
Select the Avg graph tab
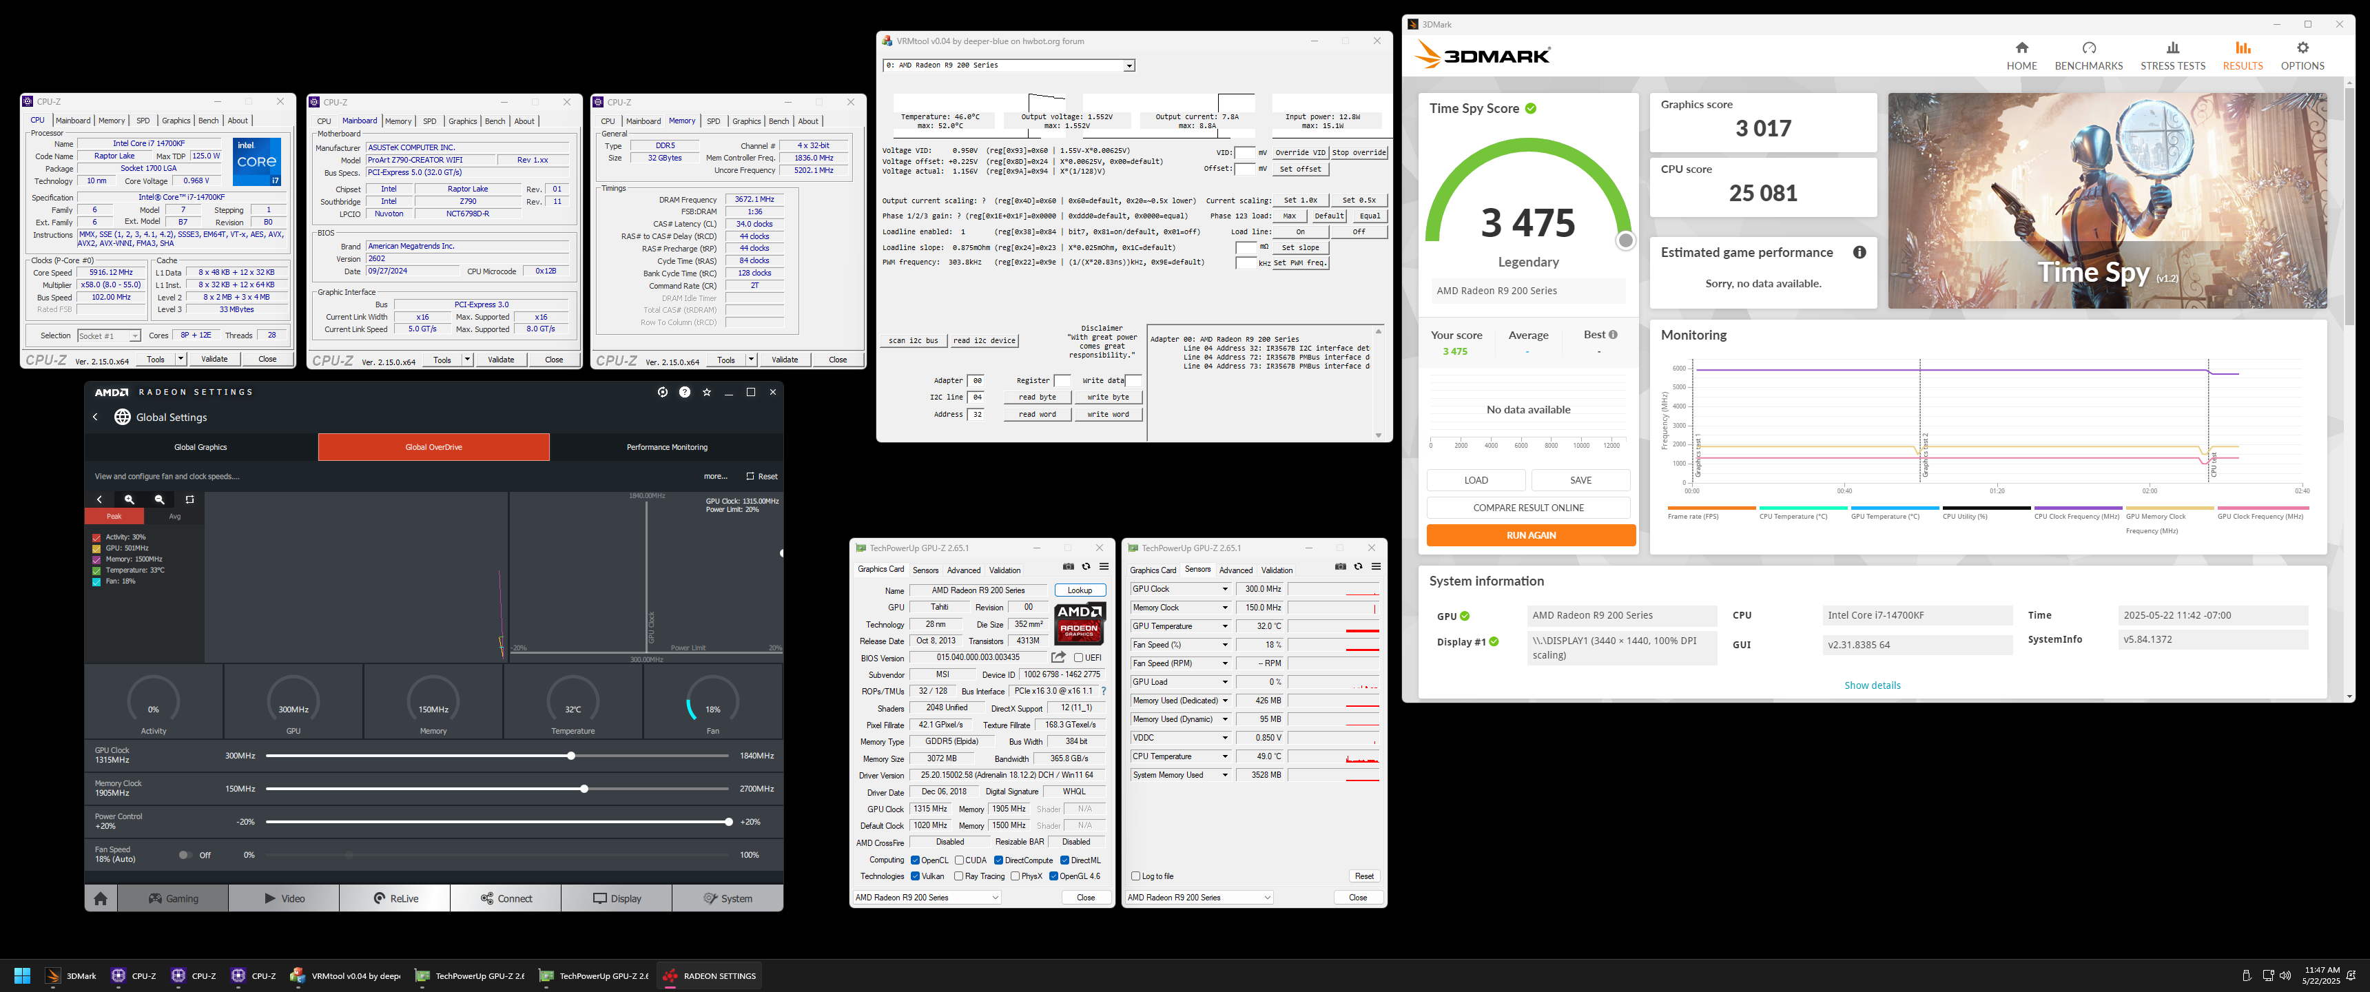click(x=175, y=516)
